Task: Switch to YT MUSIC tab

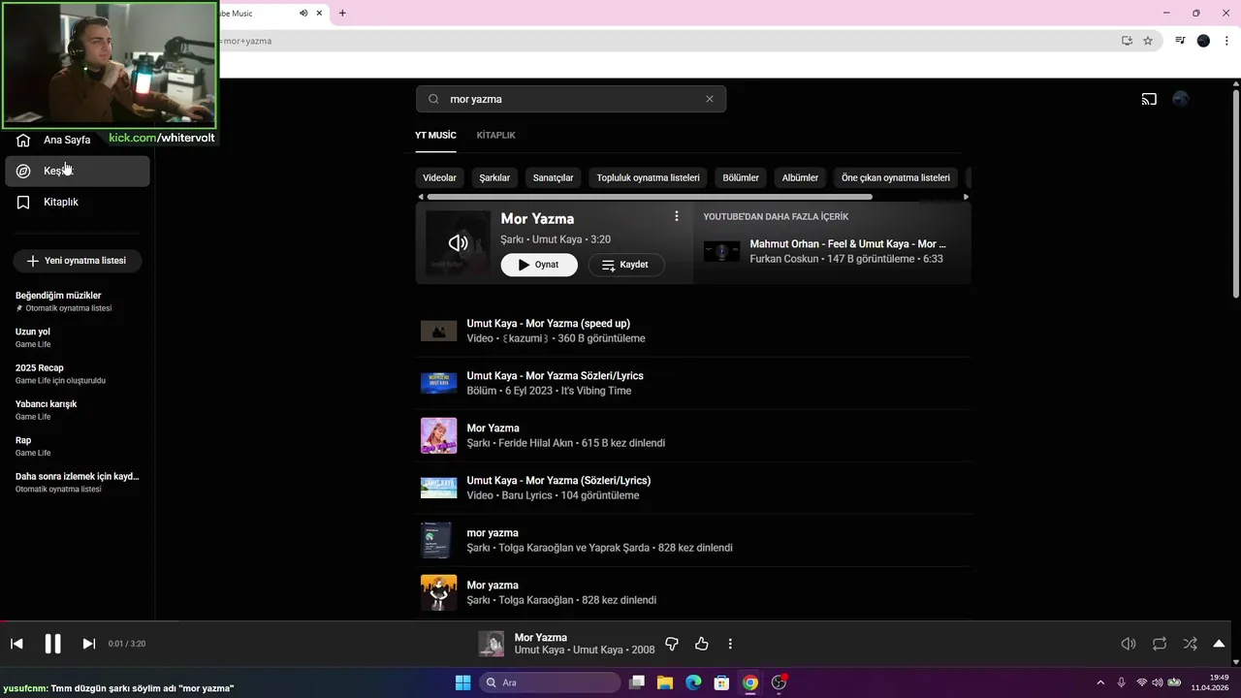Action: point(435,136)
